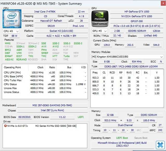The width and height of the screenshot is (166, 151).
Task: Open the CPU #0 selector dropdown
Action: tap(11, 31)
